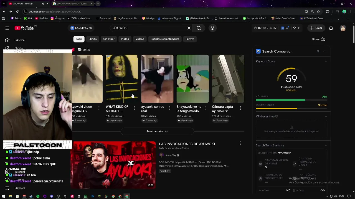
Task: Click the vidIQ logo icon in header stats bar
Action: 283,28
